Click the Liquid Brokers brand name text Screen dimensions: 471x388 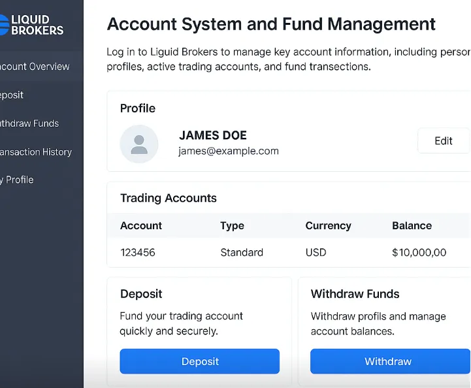[38, 25]
